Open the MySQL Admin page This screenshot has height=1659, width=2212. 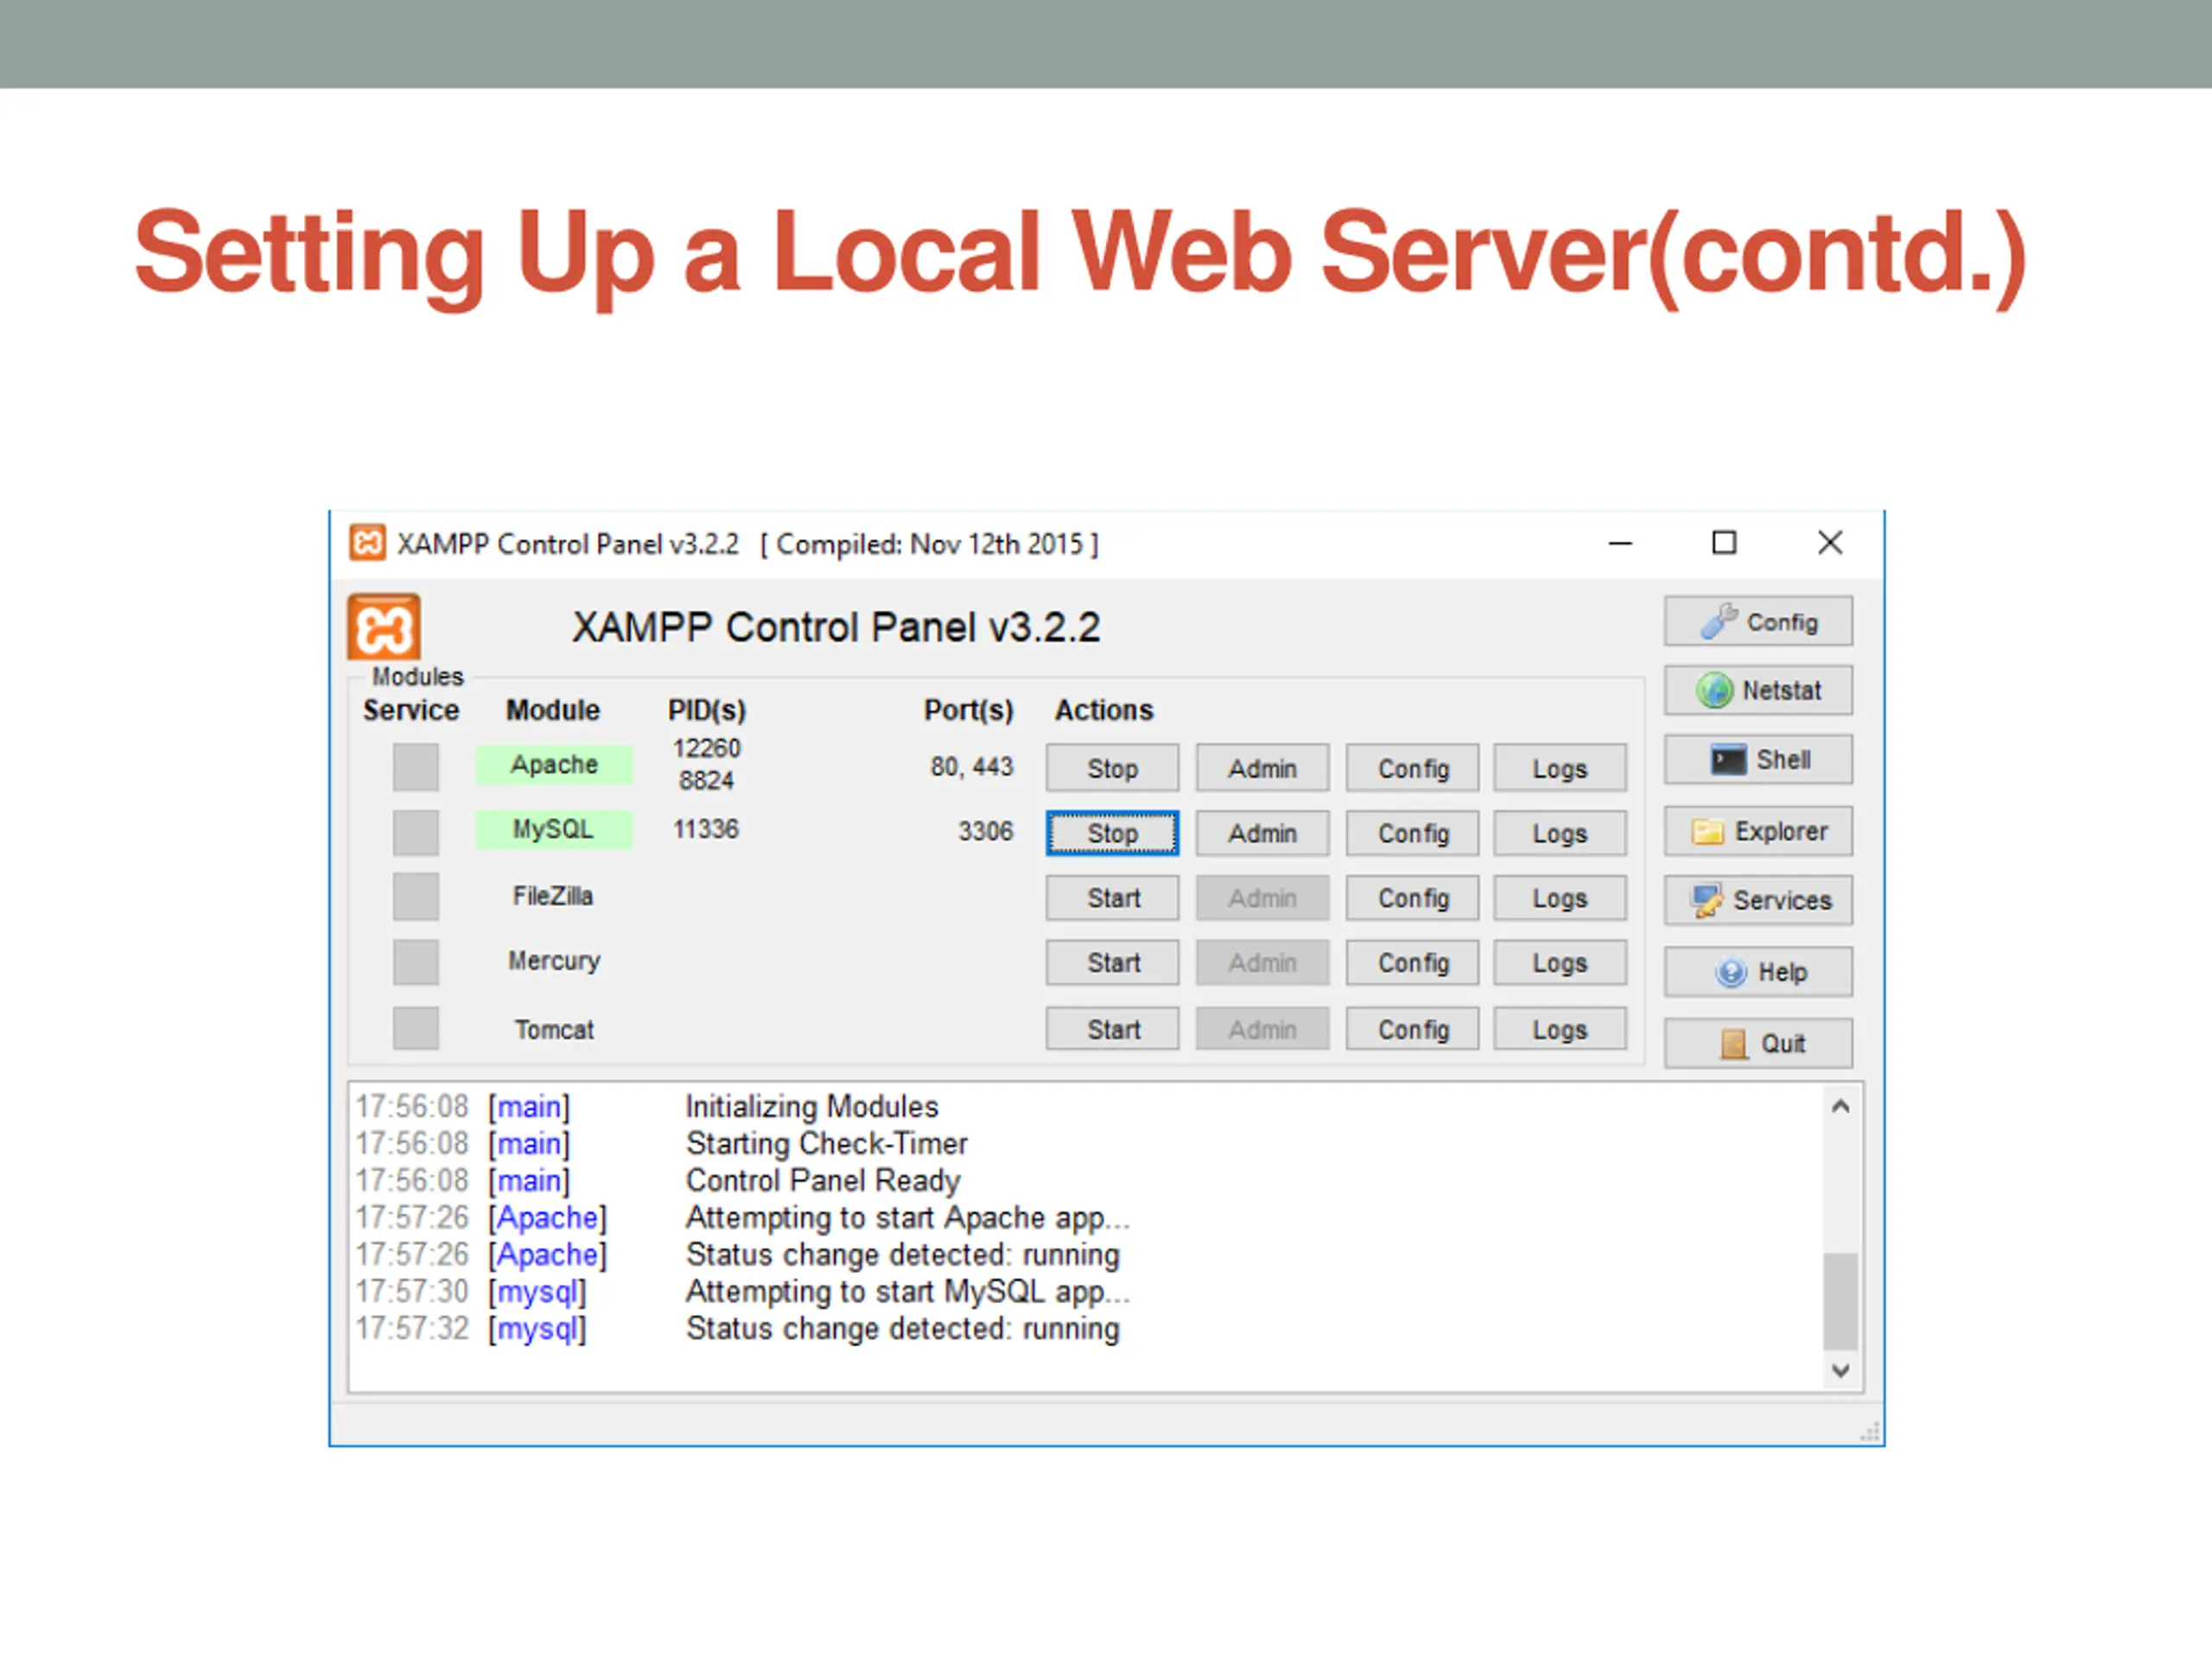[1262, 833]
